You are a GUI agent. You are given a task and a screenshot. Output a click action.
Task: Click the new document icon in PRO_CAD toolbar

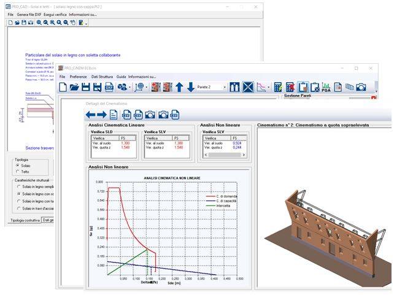point(10,23)
